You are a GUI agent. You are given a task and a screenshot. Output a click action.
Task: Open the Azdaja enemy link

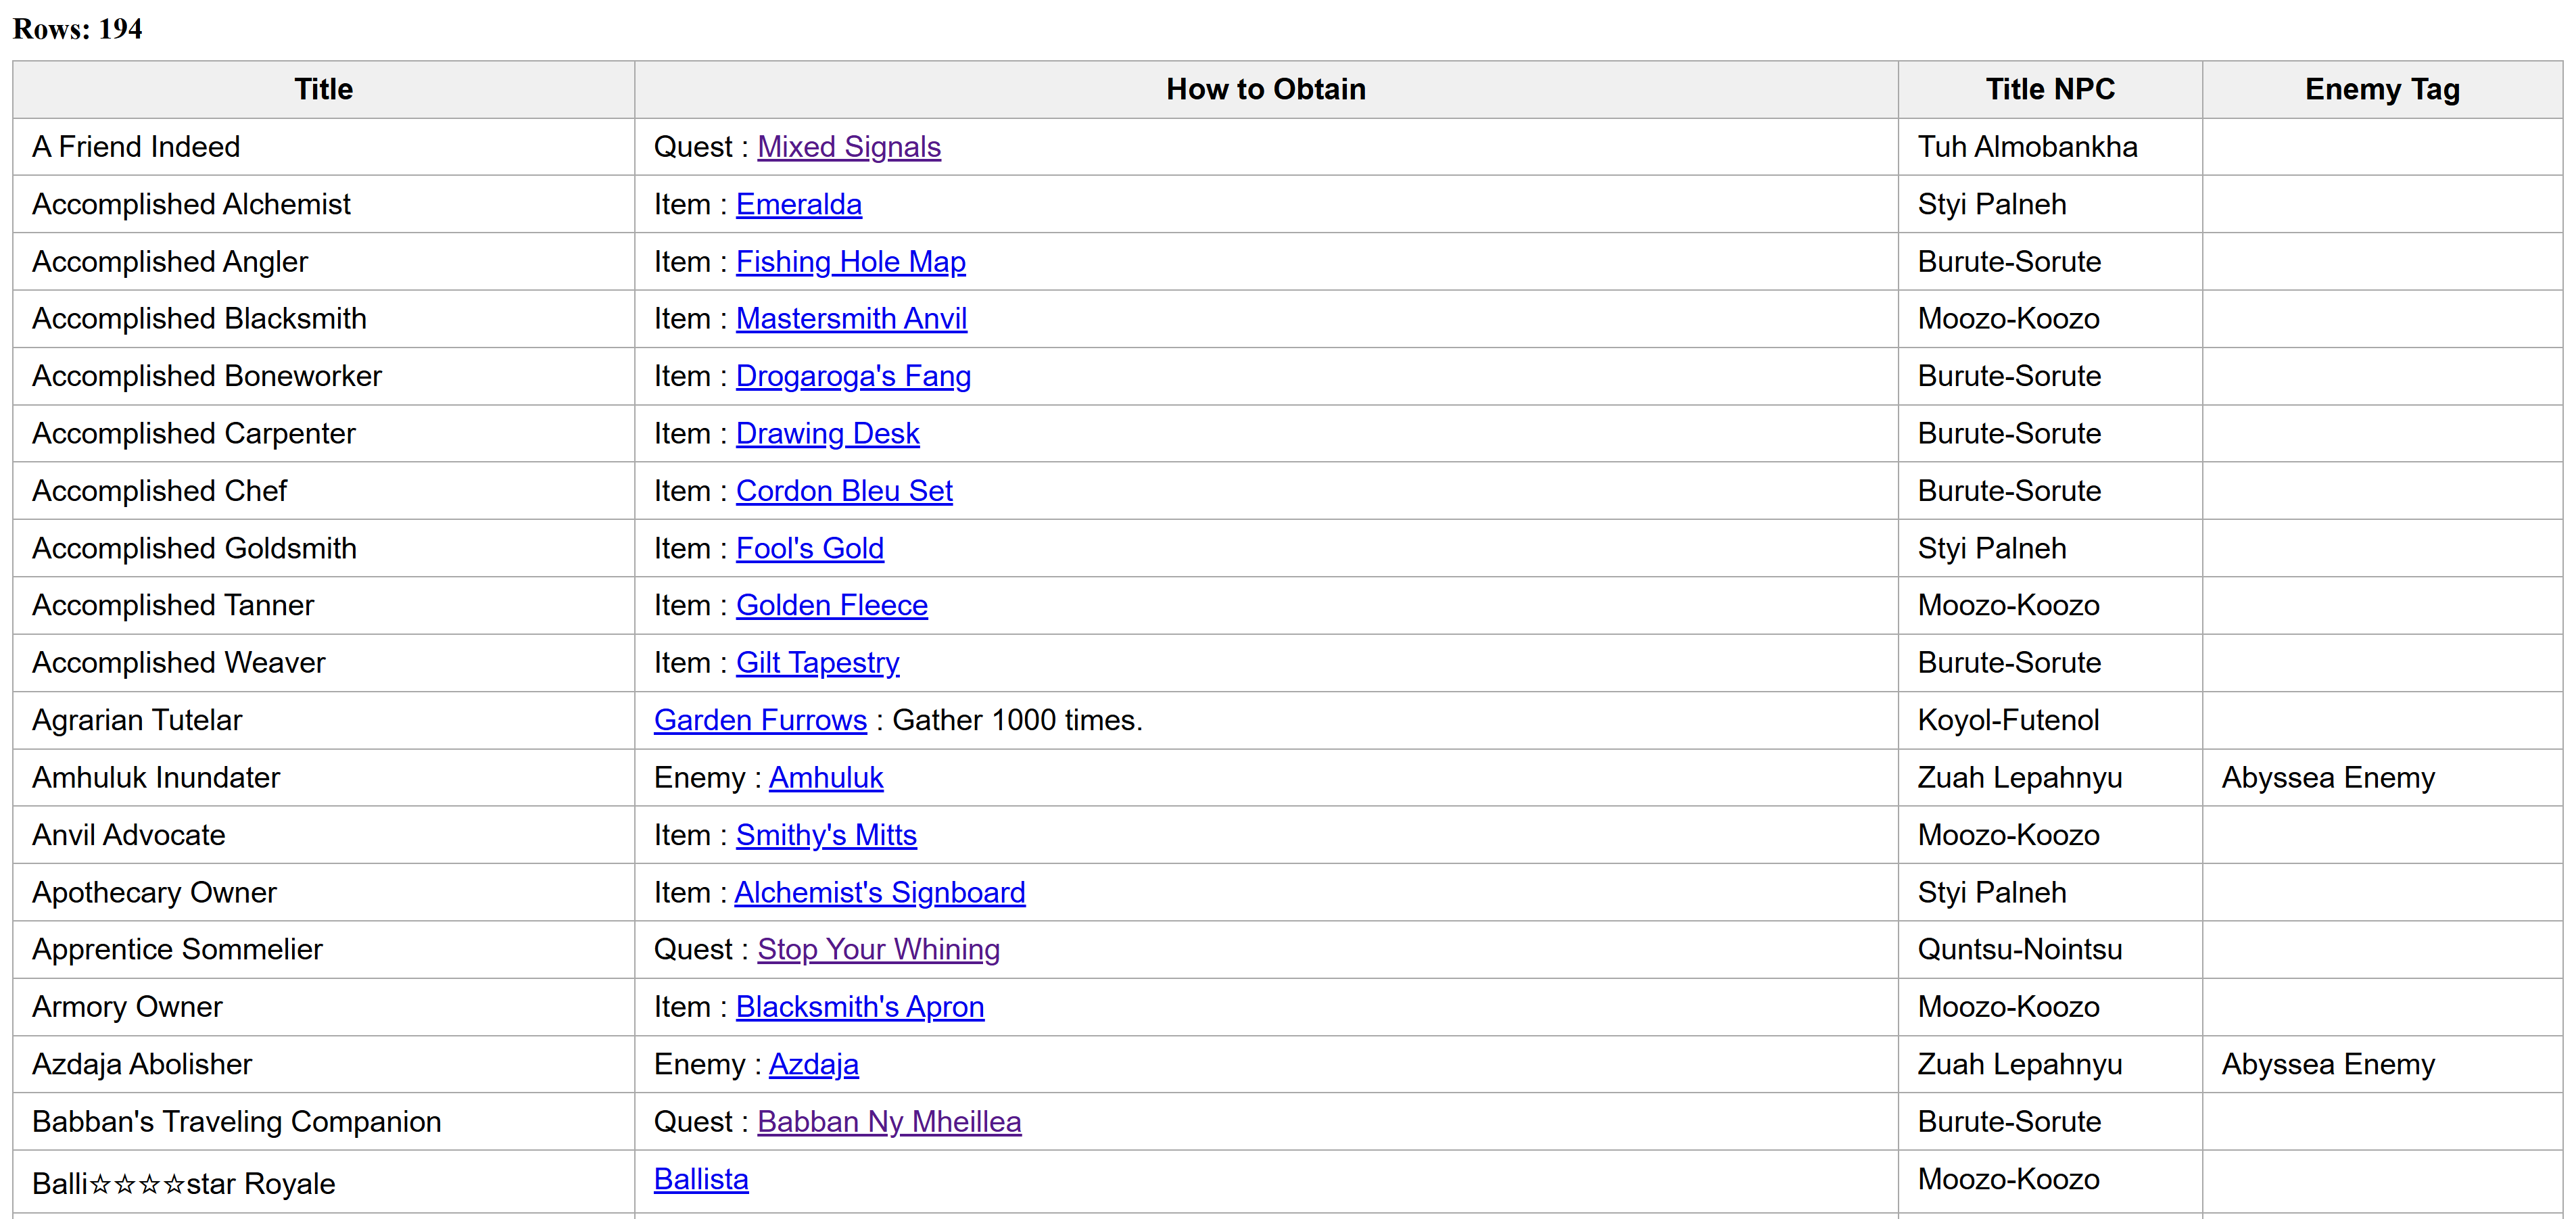click(x=813, y=1064)
